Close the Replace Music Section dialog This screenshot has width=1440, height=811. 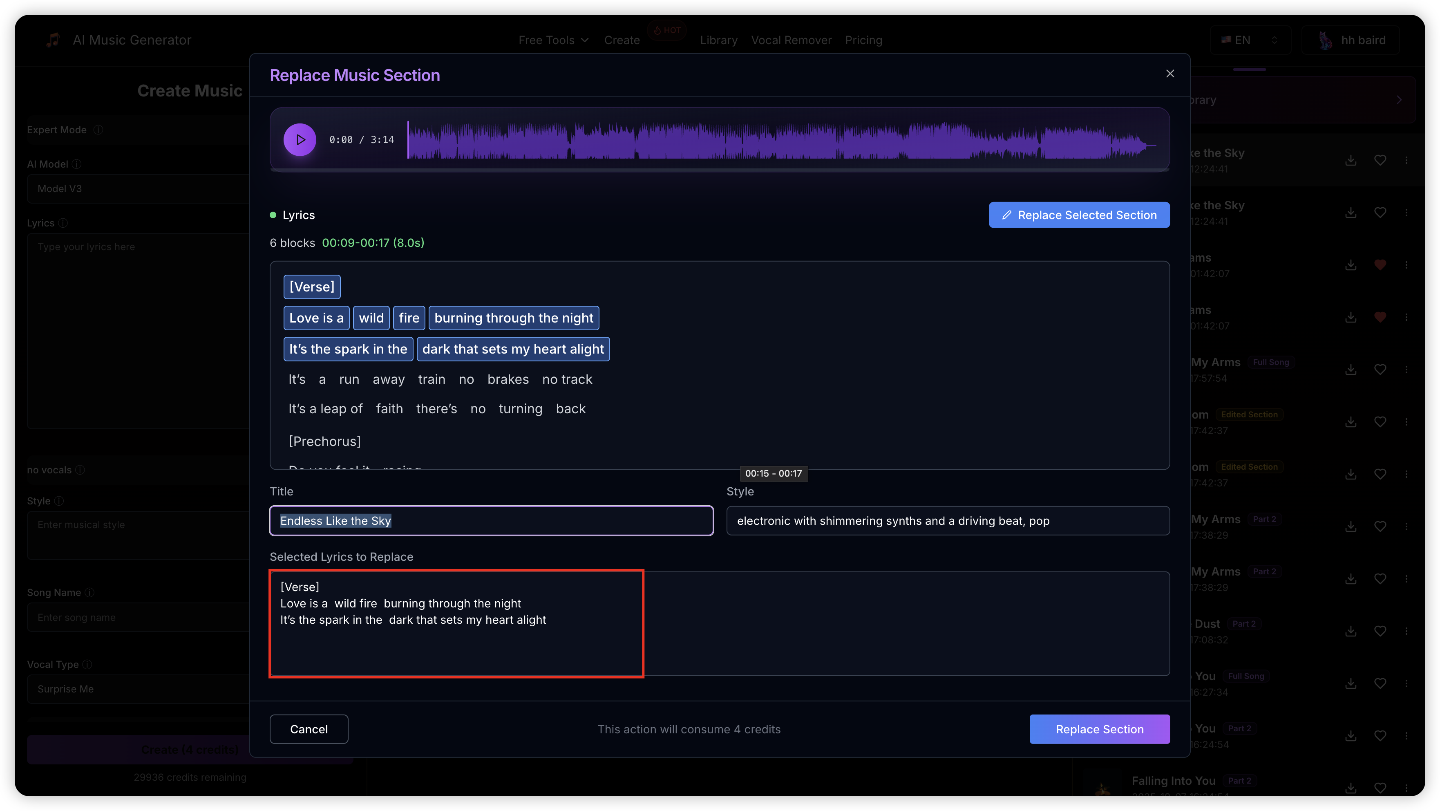[x=1169, y=74]
